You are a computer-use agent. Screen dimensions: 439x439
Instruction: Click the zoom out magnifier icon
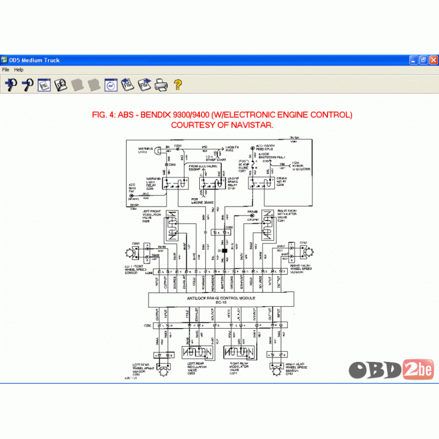coord(28,84)
